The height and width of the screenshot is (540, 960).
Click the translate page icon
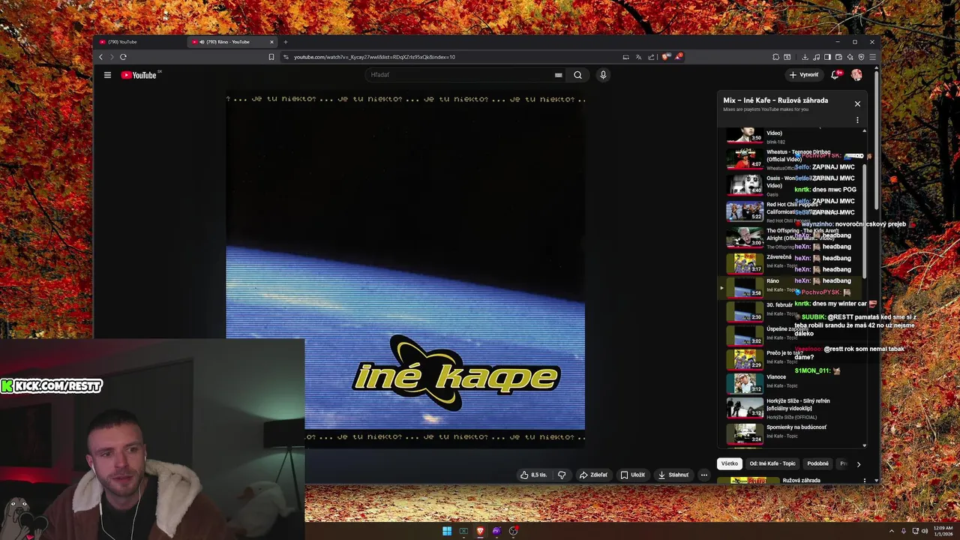coord(638,57)
